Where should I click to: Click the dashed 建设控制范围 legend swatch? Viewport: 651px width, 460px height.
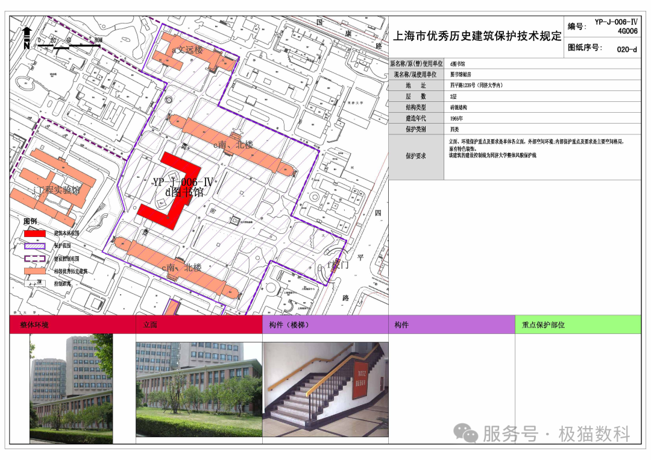click(35, 258)
